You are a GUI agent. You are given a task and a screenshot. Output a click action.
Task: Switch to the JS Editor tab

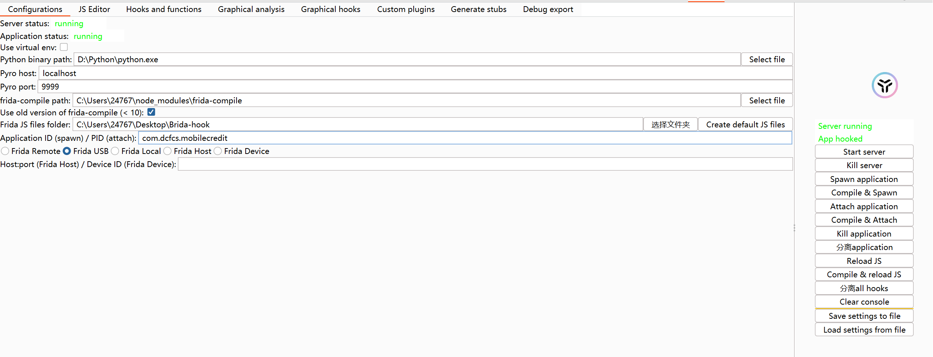[94, 9]
